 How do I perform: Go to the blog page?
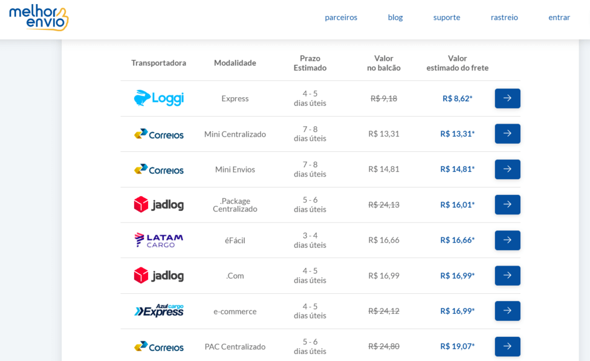pyautogui.click(x=395, y=17)
